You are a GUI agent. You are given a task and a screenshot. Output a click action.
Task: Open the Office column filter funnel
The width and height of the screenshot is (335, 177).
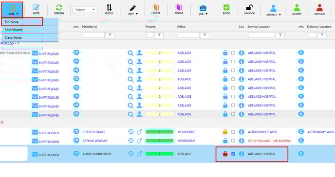[x=205, y=35]
